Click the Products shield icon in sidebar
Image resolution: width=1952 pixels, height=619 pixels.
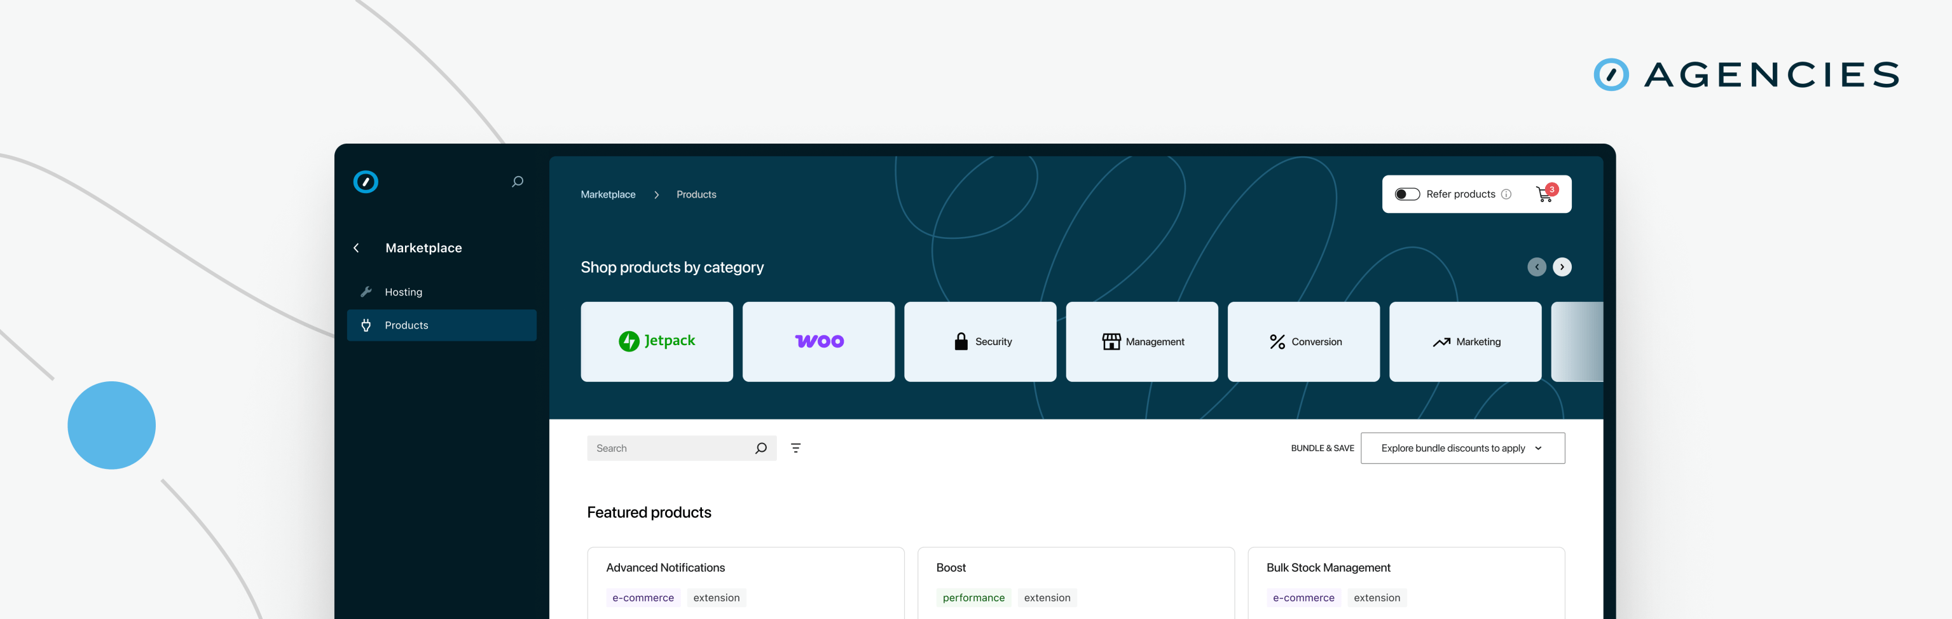[x=366, y=325]
